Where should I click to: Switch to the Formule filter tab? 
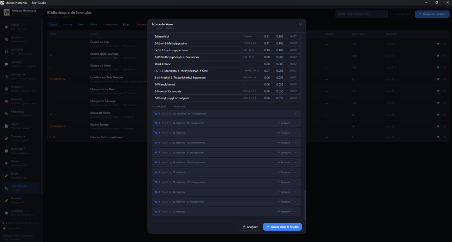(67, 25)
